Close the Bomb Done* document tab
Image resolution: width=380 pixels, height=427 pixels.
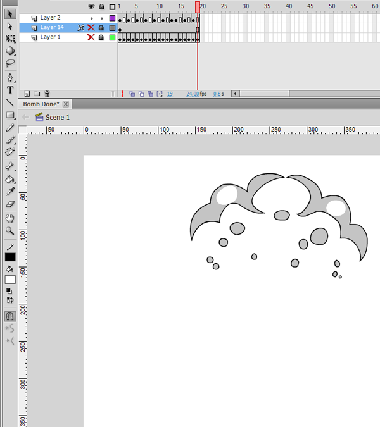coord(66,104)
